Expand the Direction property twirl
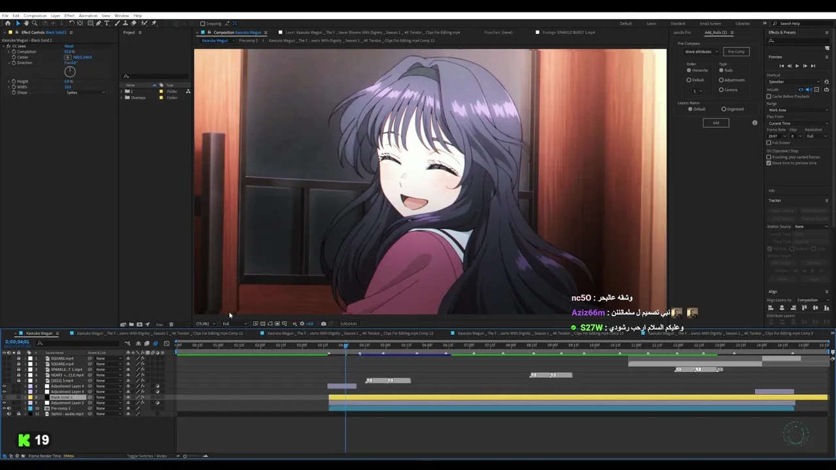836x470 pixels. click(x=9, y=63)
